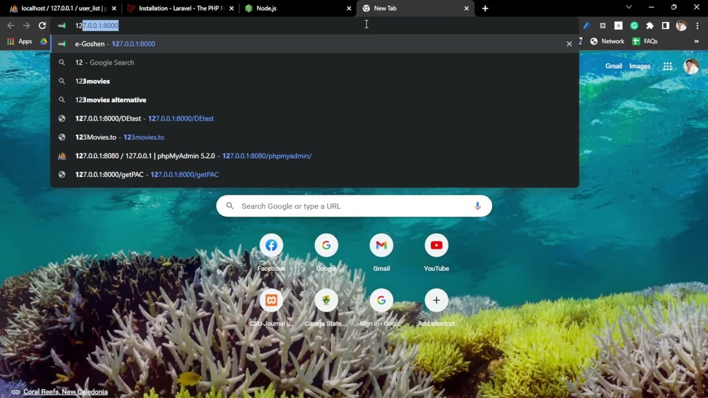Select the 127.0.0.1:8000/DEtest suggestion
Image resolution: width=708 pixels, height=398 pixels.
tap(314, 118)
